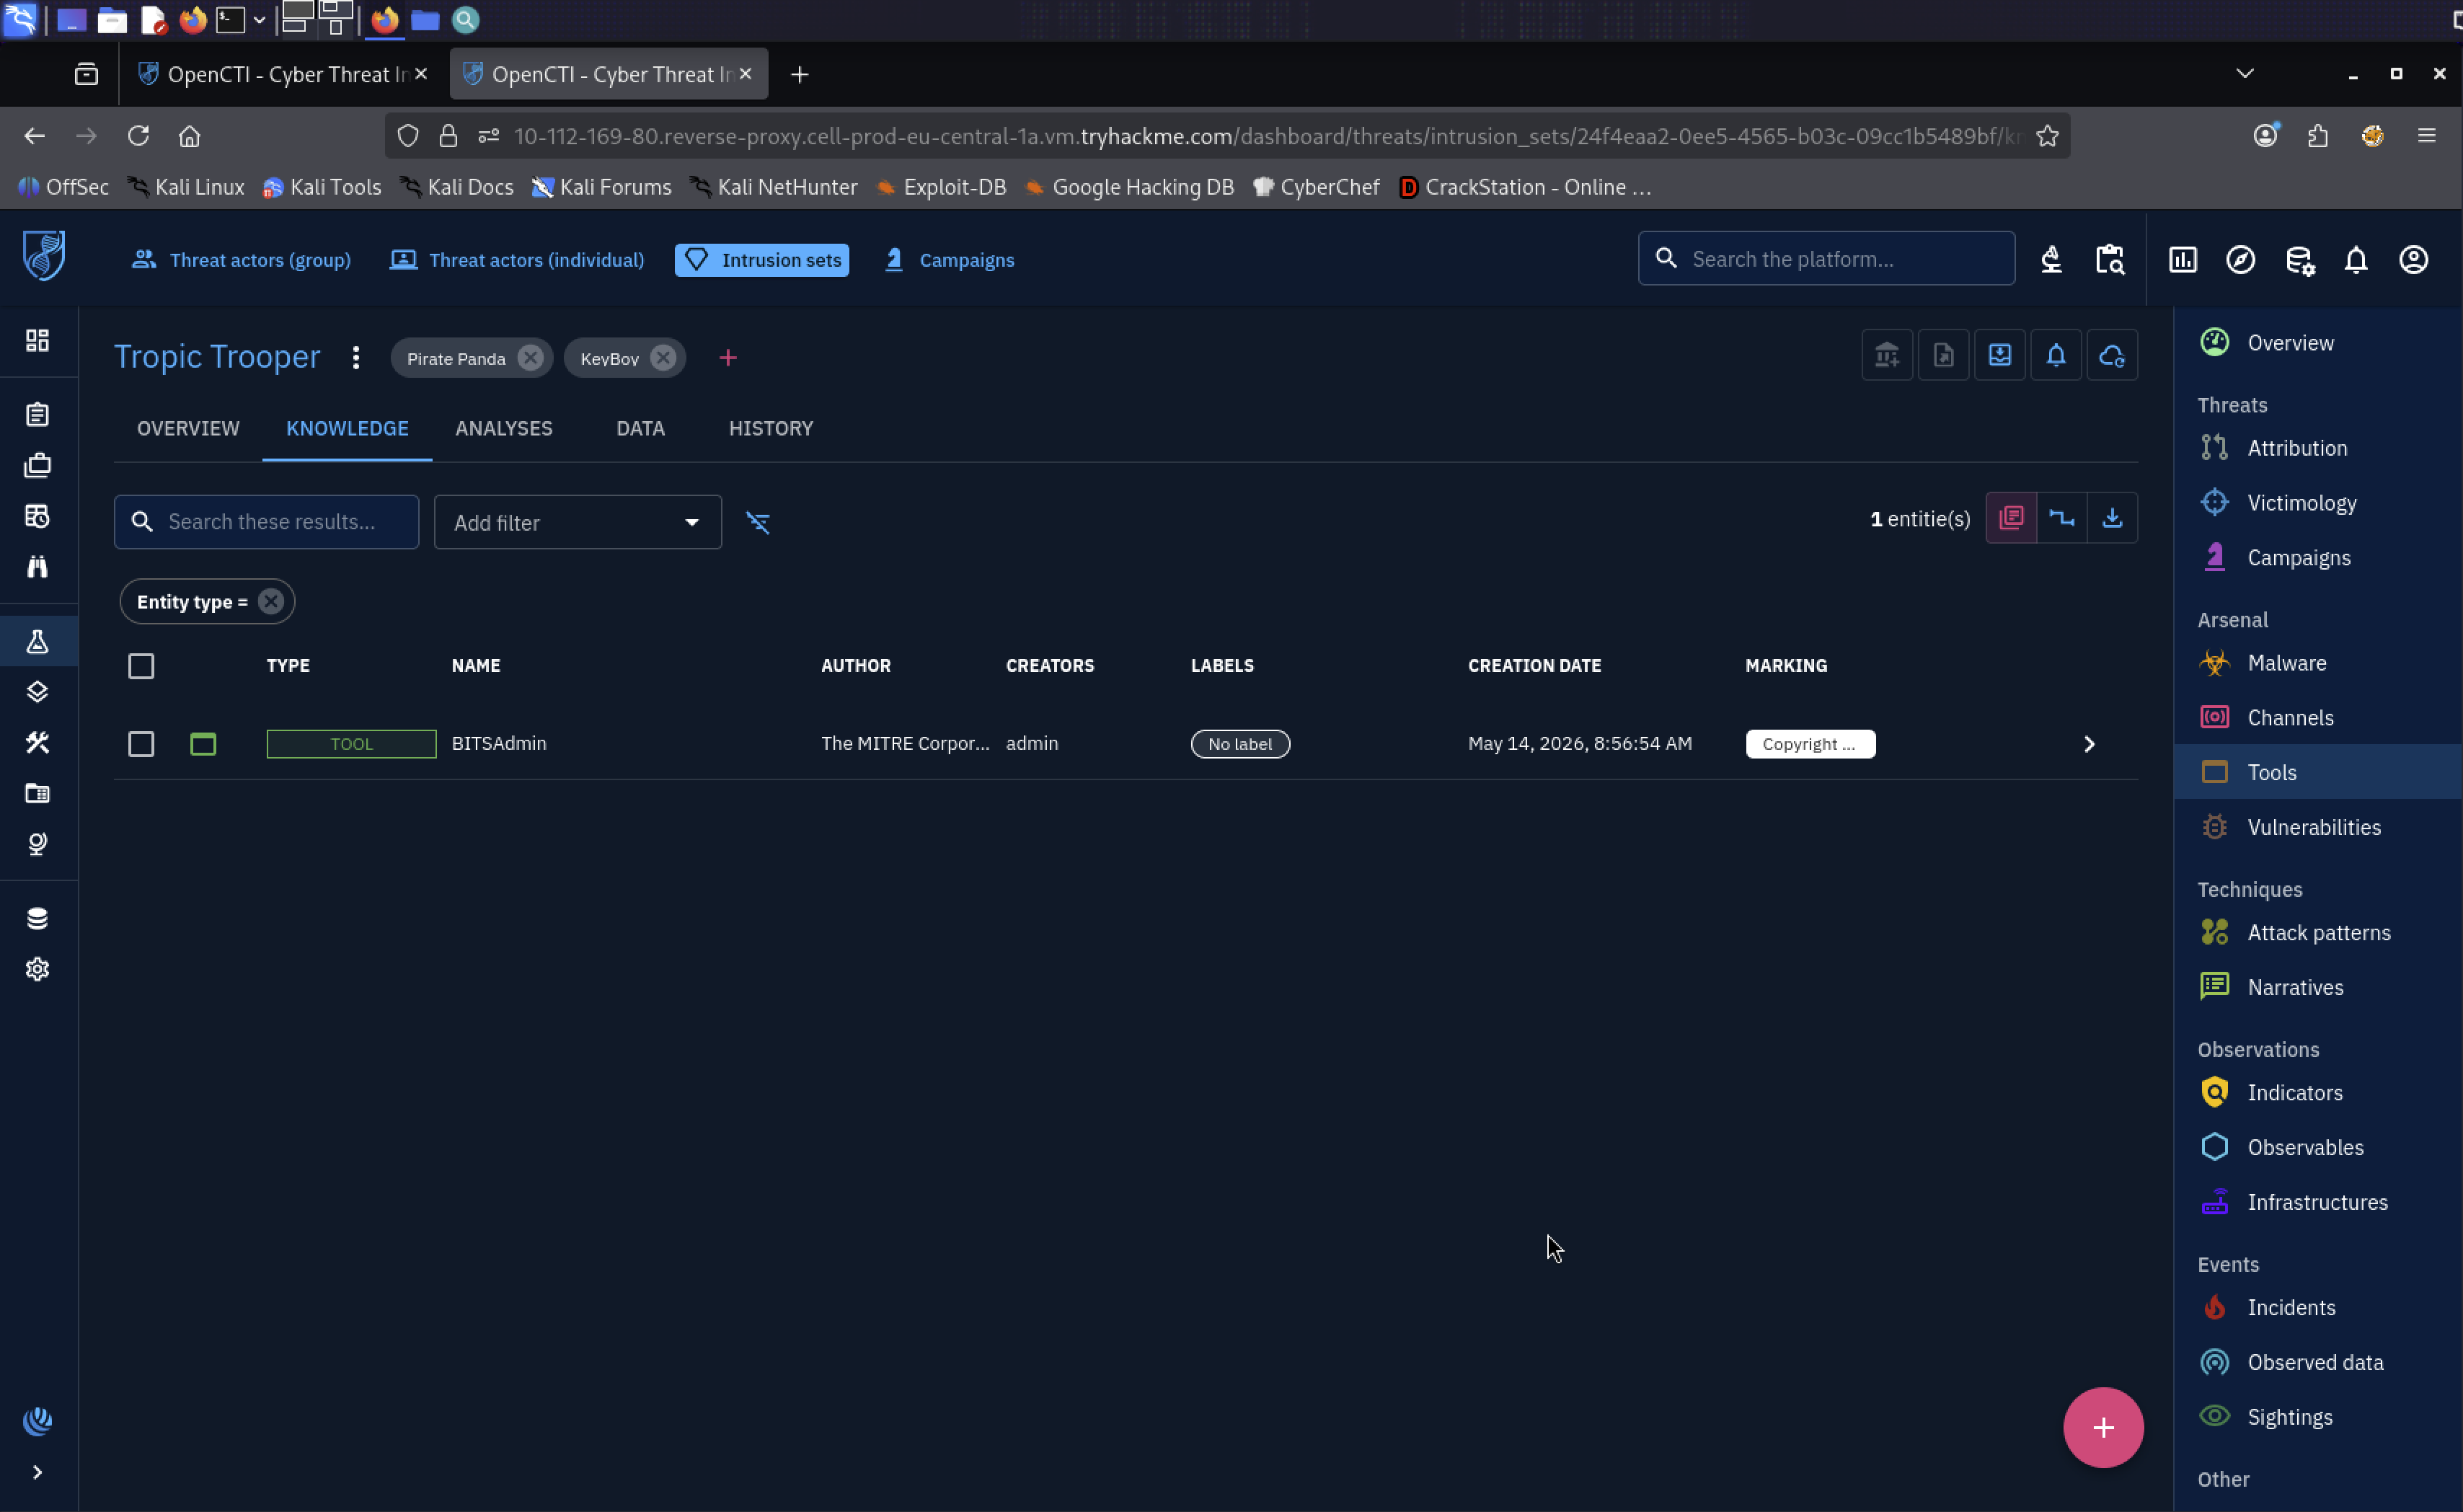The width and height of the screenshot is (2463, 1512).
Task: Switch to the ANALYSES tab
Action: coord(504,428)
